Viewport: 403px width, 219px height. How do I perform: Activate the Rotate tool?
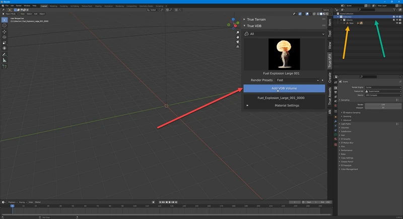pyautogui.click(x=5, y=37)
